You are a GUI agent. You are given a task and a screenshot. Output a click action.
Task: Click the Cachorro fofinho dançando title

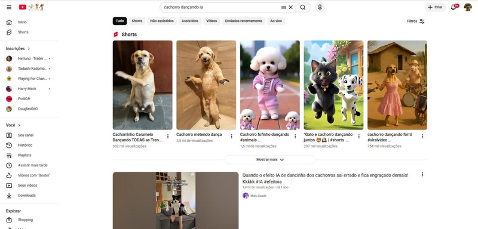pos(265,137)
